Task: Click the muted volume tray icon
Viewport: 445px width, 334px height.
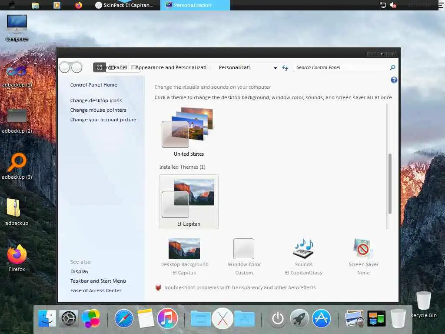Action: [x=393, y=5]
